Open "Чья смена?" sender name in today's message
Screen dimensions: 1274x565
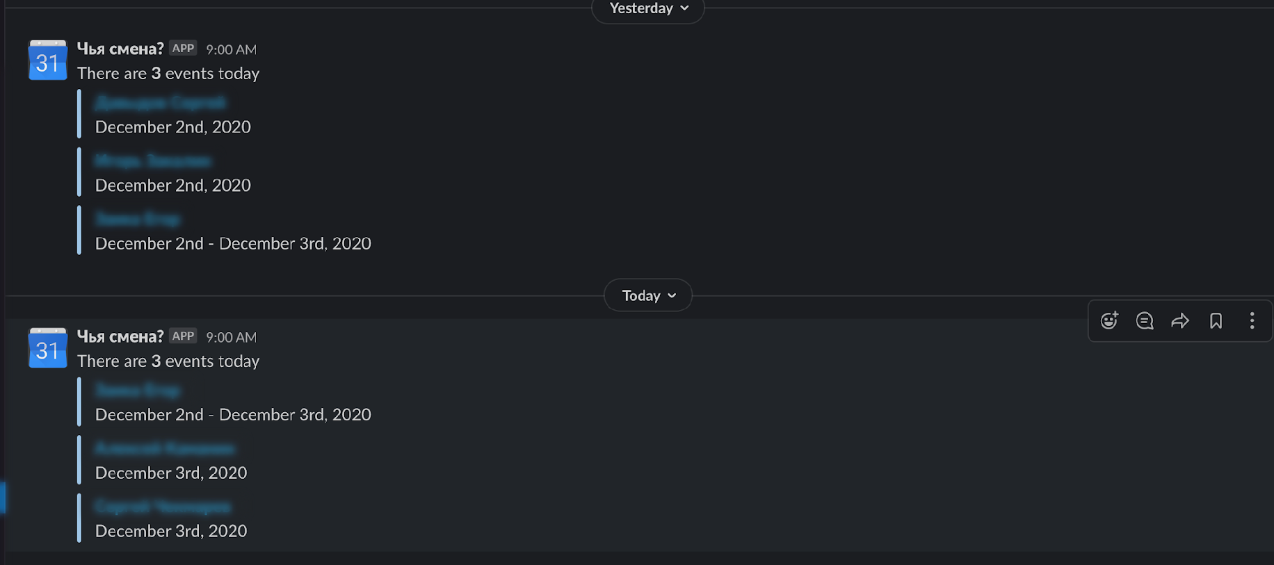120,336
